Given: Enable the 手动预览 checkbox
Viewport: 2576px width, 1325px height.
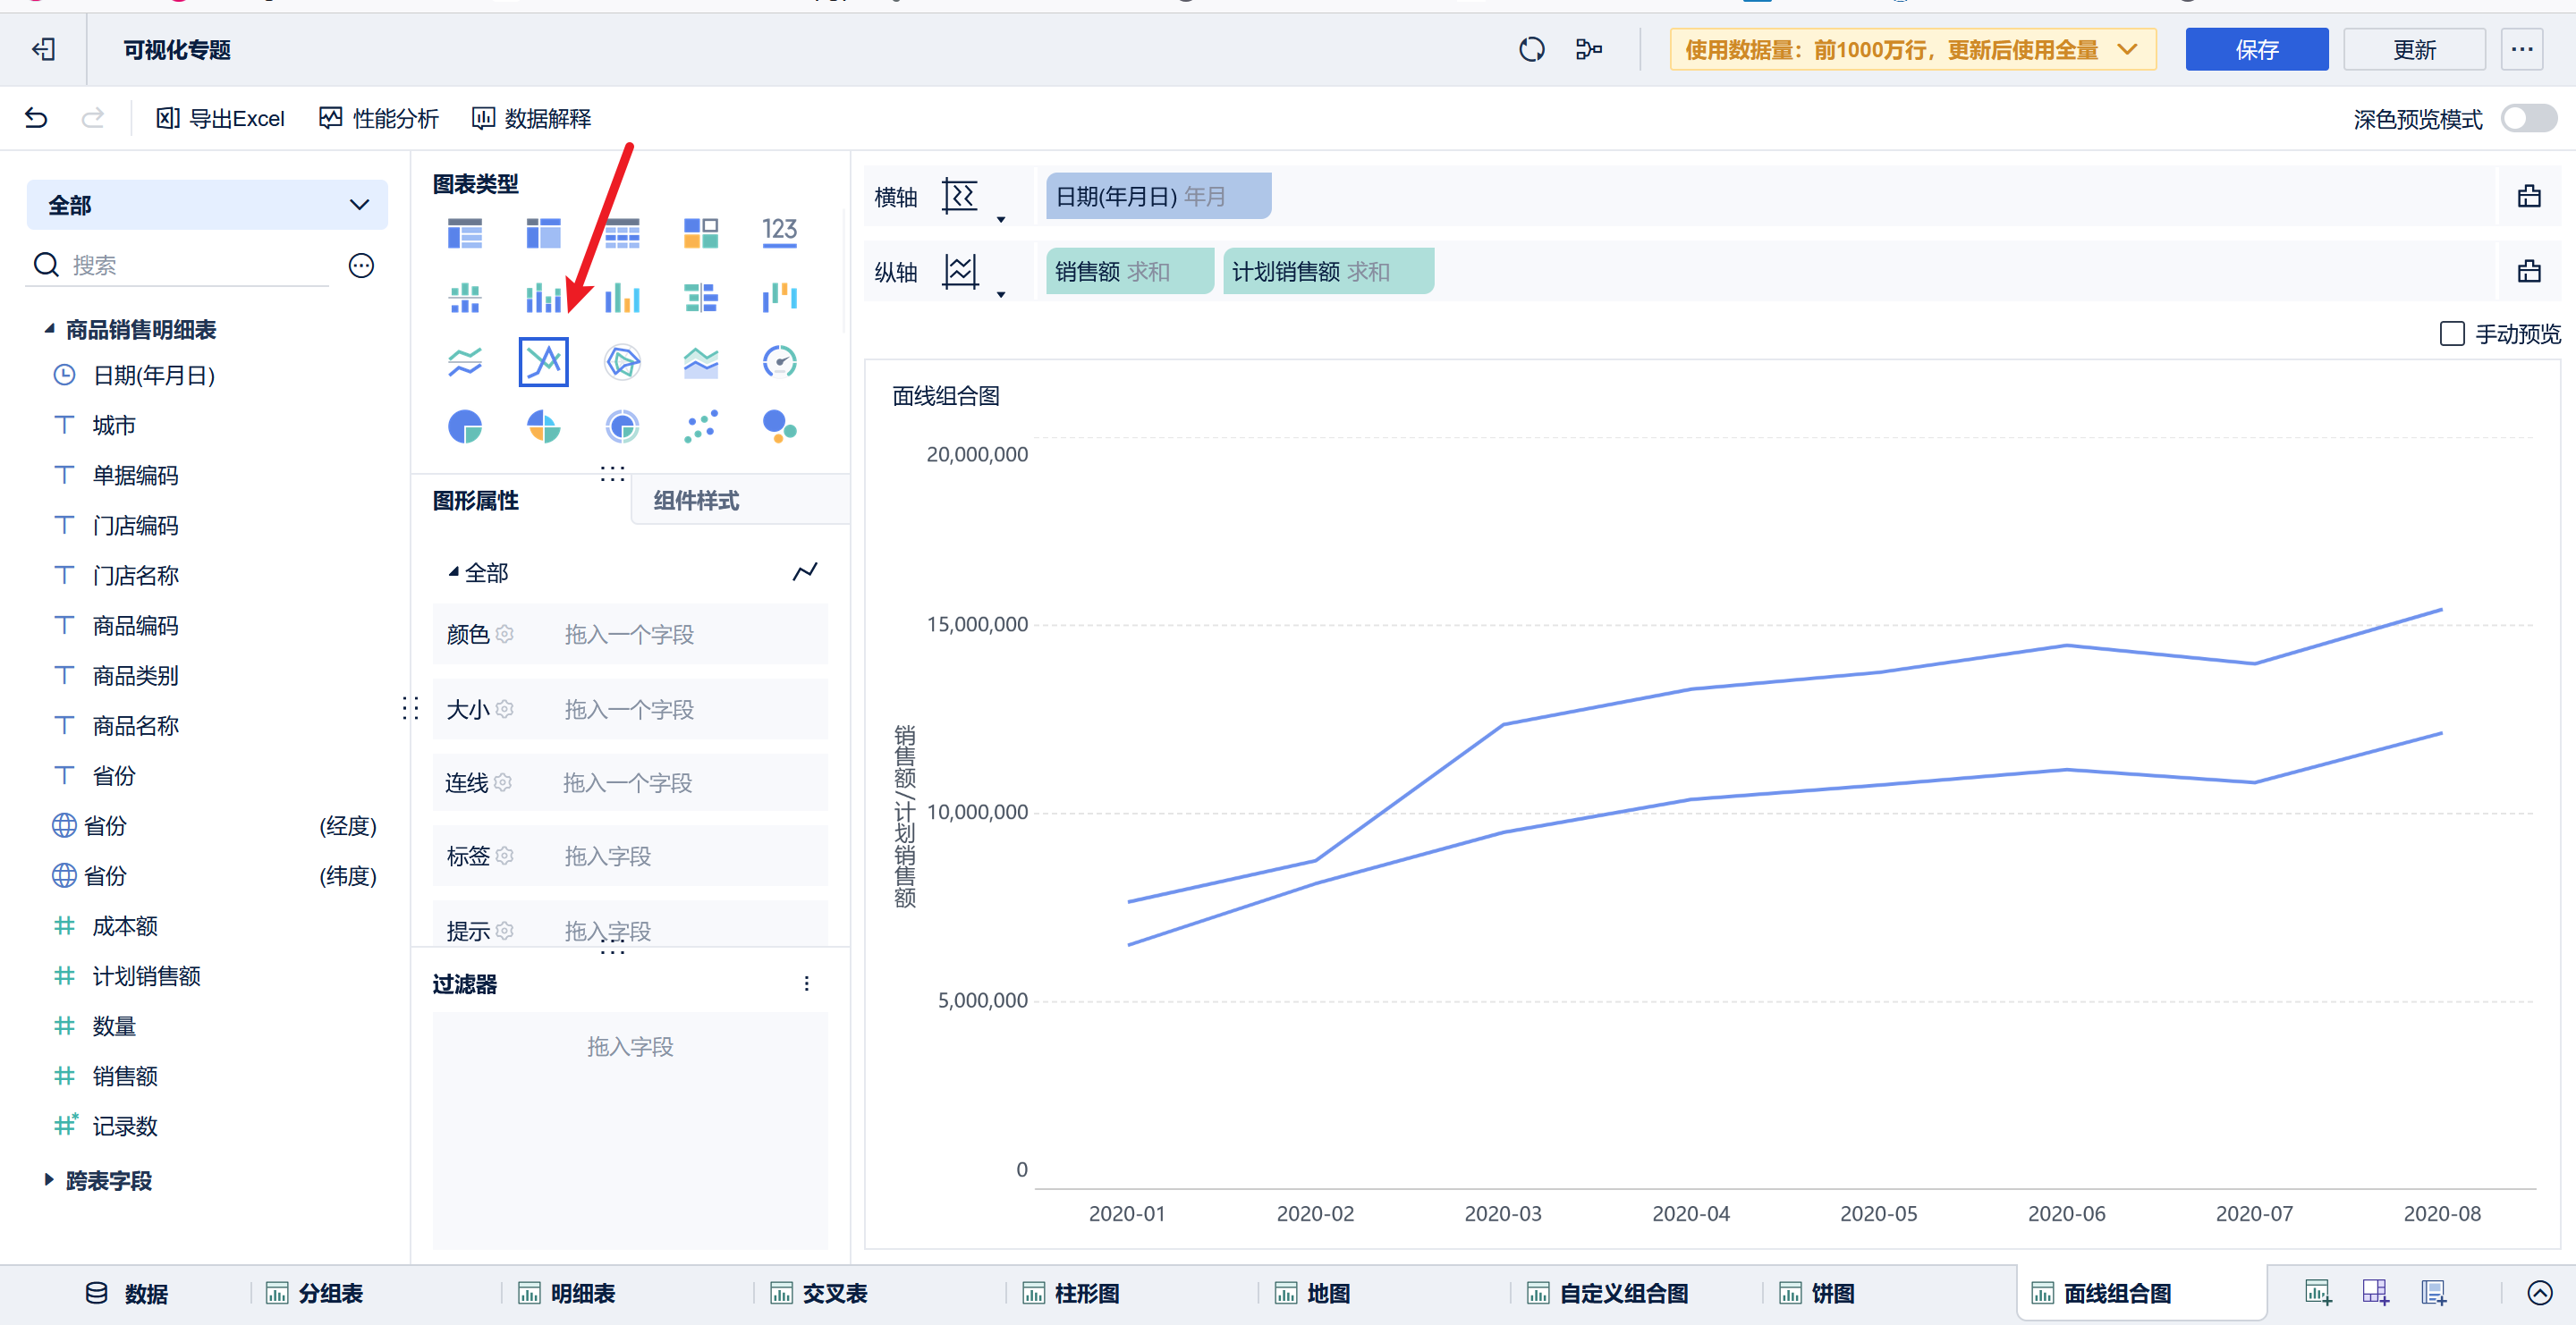Looking at the screenshot, I should (x=2452, y=333).
